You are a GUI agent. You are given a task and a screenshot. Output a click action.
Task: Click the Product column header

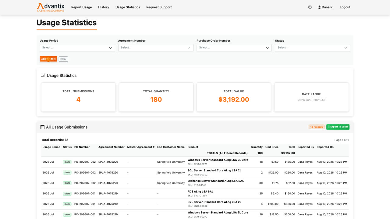coord(193,147)
